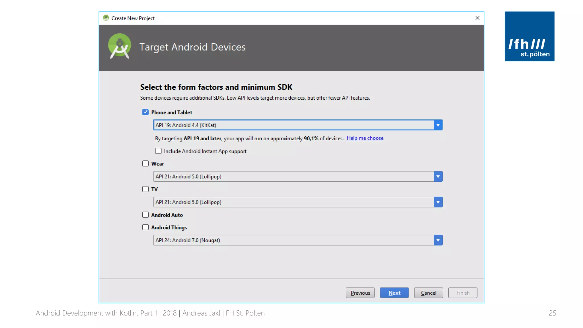Screen dimensions: 583x328
Task: Check the Android Auto checkbox
Action: pos(145,215)
